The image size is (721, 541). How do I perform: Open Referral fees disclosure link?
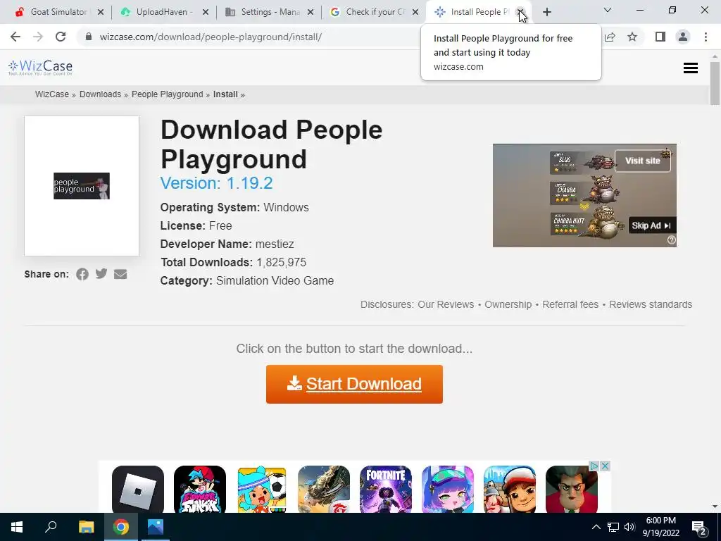pyautogui.click(x=570, y=304)
